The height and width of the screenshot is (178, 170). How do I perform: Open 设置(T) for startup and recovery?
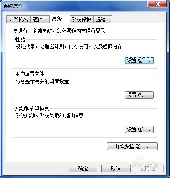pyautogui.click(x=139, y=129)
